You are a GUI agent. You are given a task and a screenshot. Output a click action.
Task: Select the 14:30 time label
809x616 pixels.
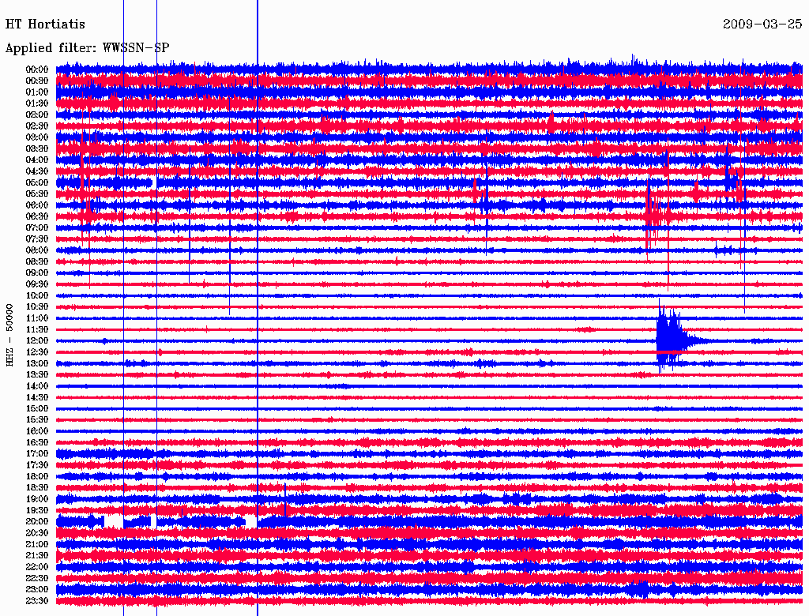pyautogui.click(x=37, y=398)
